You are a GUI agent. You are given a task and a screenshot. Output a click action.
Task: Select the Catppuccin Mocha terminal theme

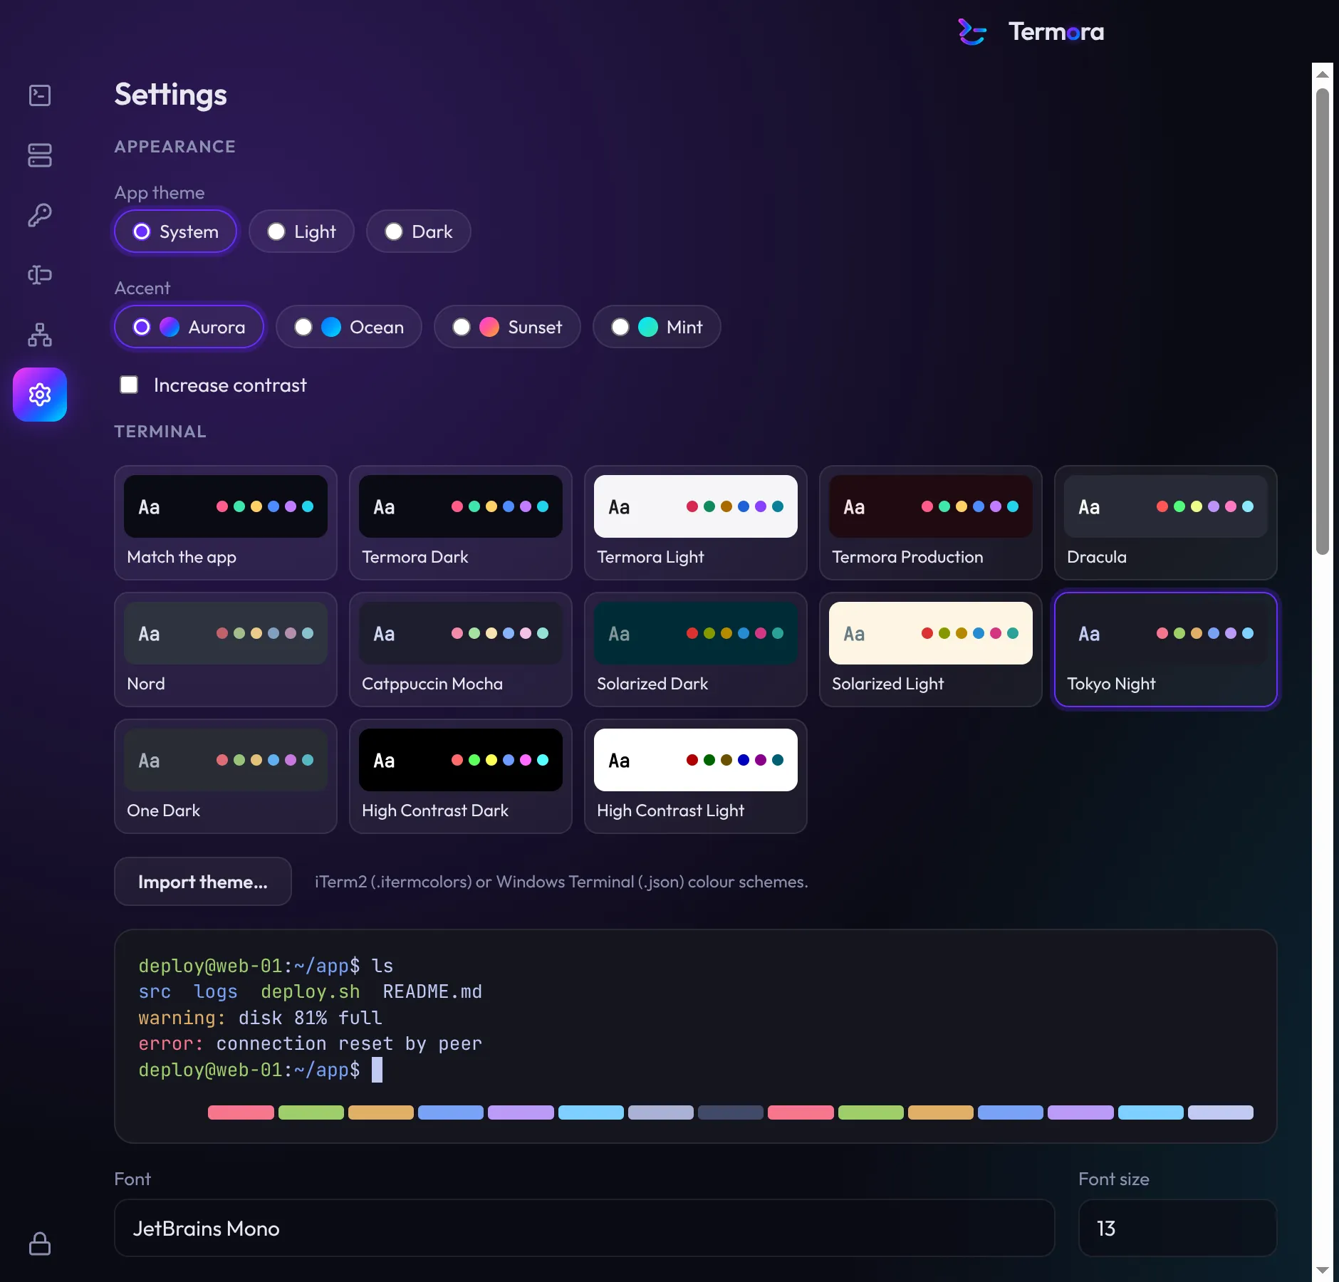(x=461, y=650)
